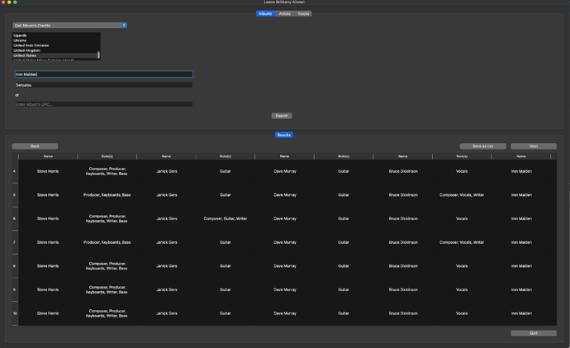Click the third Role(s) column header

[344, 156]
